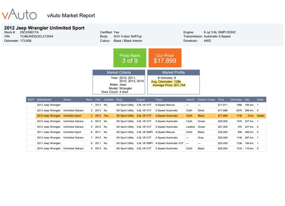Screen dimensions: 285x206
Task: Click price $17,888 in the table
Action: point(223,110)
